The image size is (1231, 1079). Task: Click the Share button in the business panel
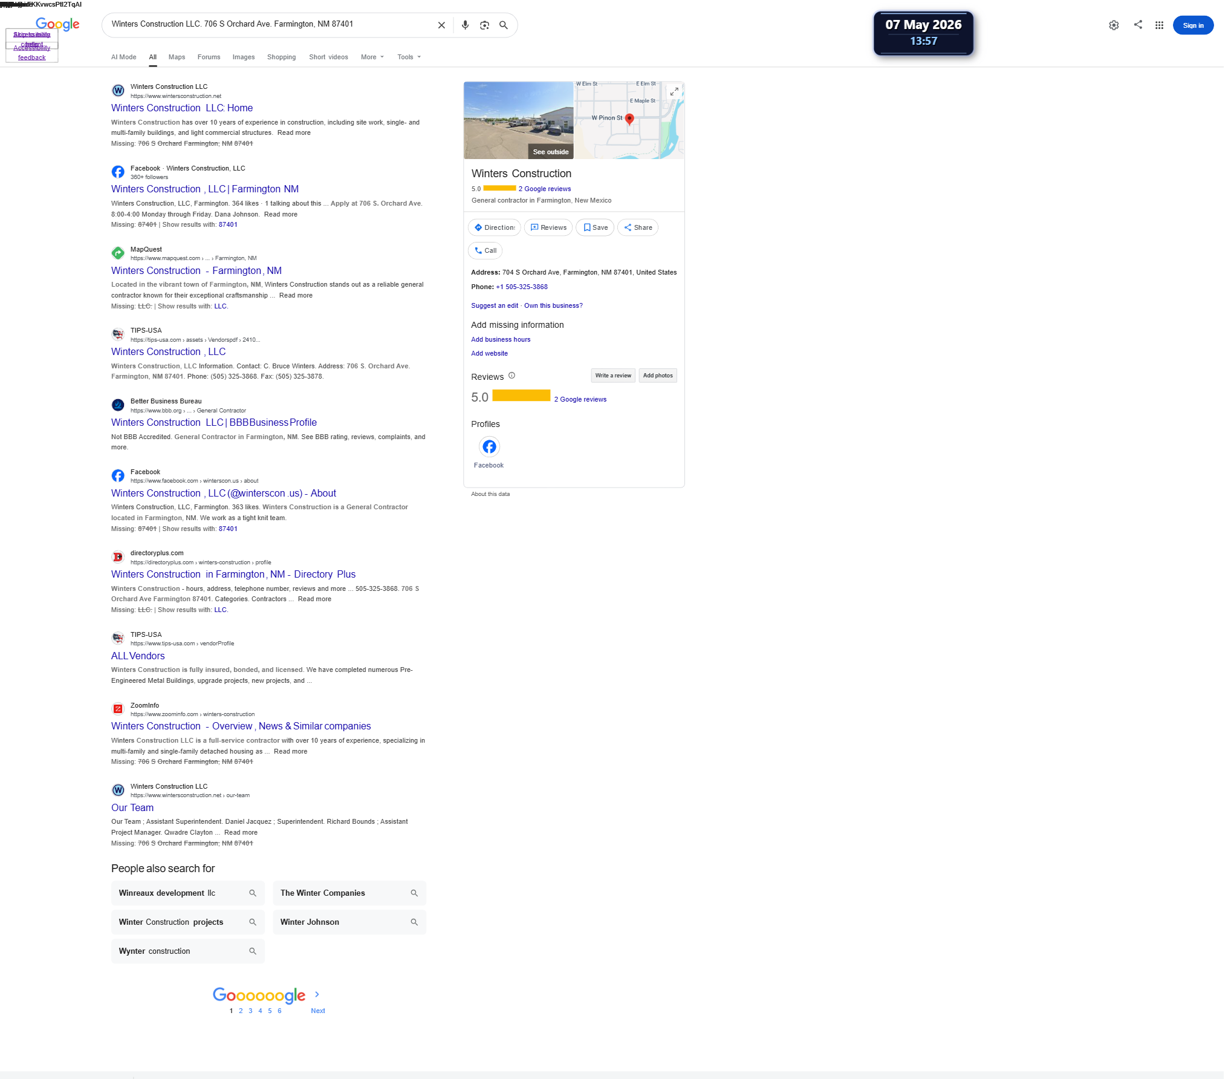pyautogui.click(x=638, y=227)
